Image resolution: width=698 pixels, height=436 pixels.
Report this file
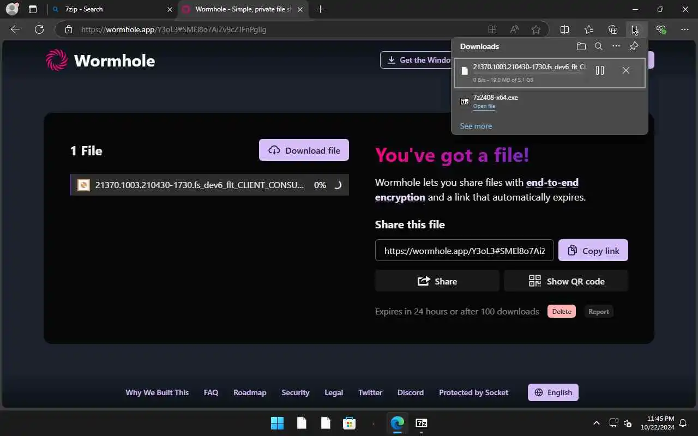click(598, 312)
